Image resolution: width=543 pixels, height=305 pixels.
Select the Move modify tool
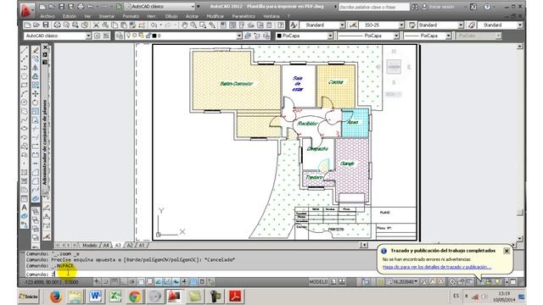pos(36,94)
